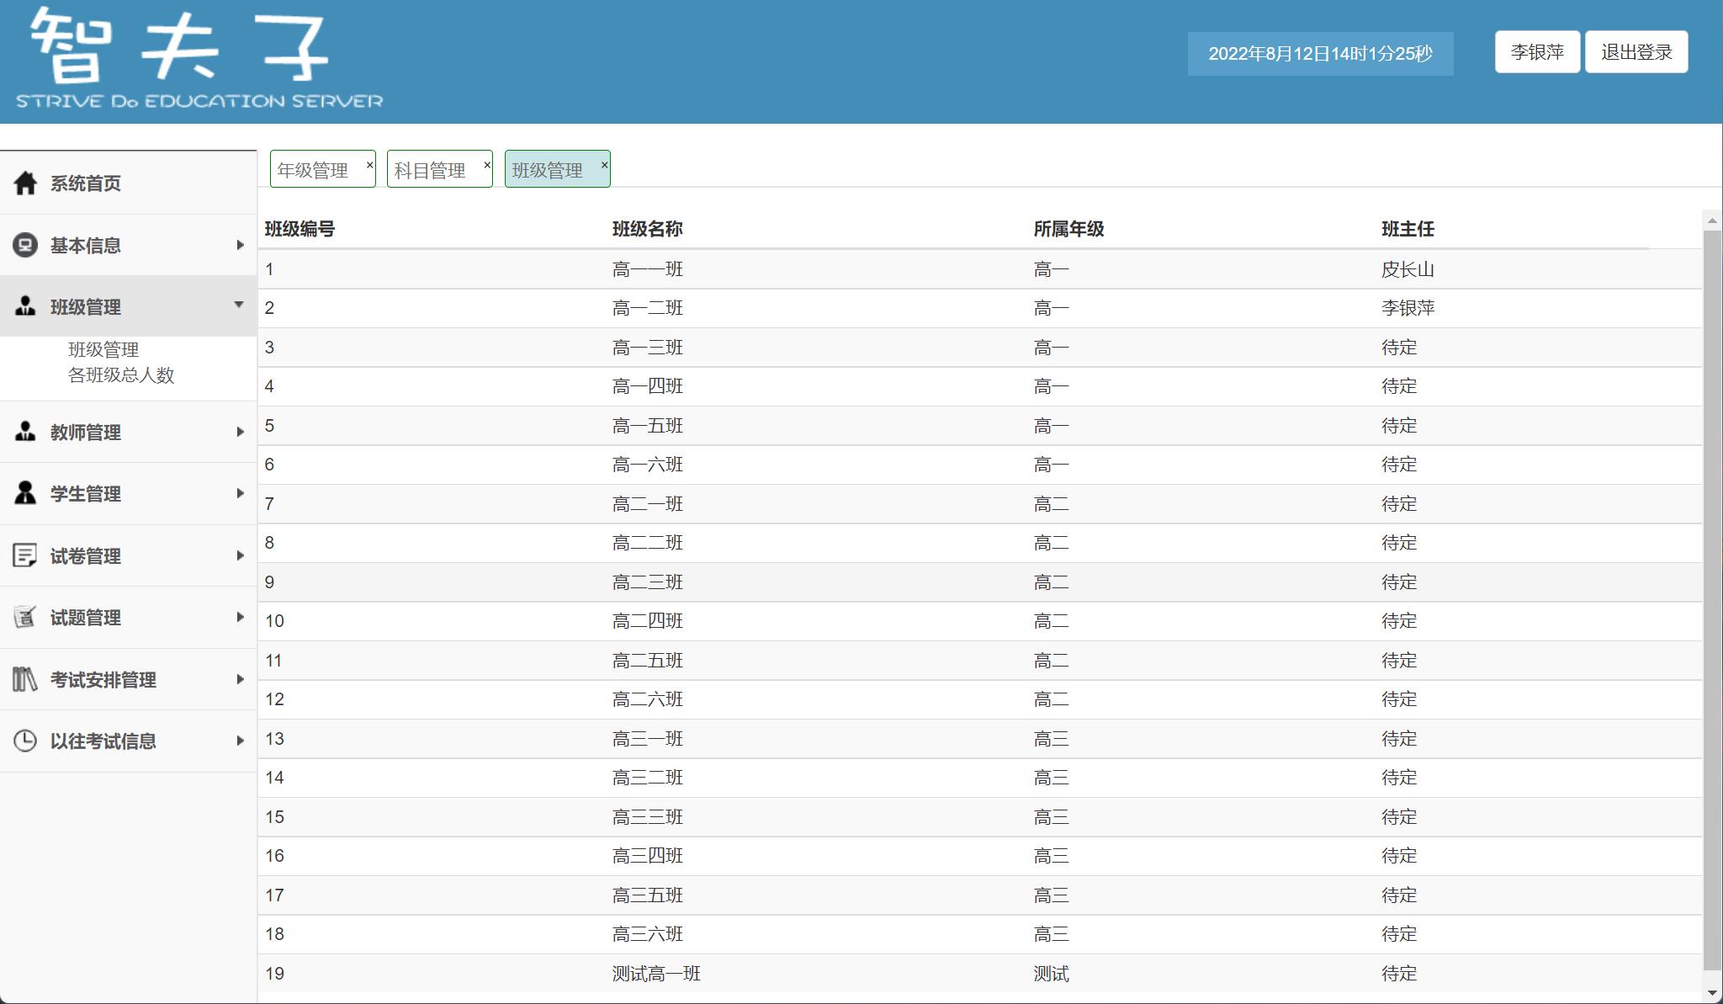Viewport: 1723px width, 1004px height.
Task: Select the row for 高二三班
Action: pyautogui.click(x=648, y=582)
